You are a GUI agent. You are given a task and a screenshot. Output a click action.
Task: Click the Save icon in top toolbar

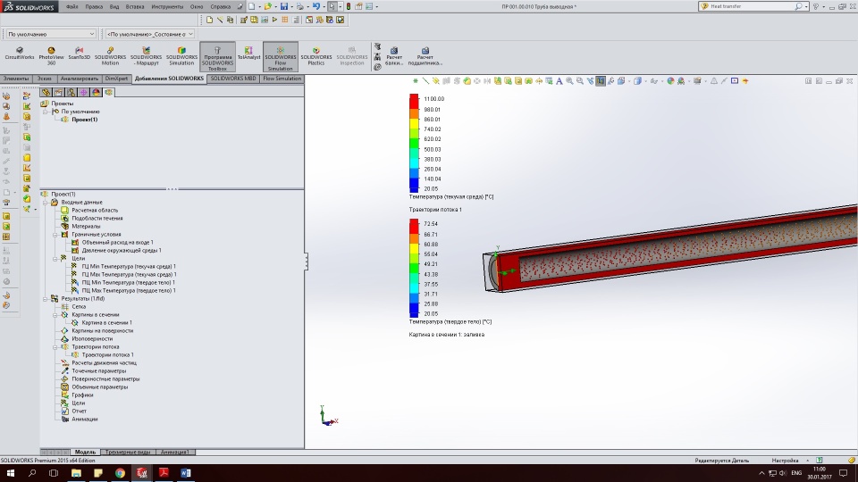tap(284, 6)
